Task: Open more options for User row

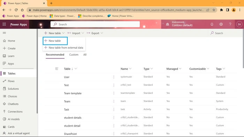Action: click(114, 77)
